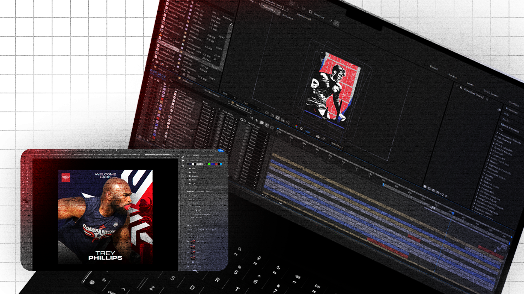This screenshot has width=524, height=294.
Task: Open the Flowchart (none) panel tab
Action: point(474,93)
